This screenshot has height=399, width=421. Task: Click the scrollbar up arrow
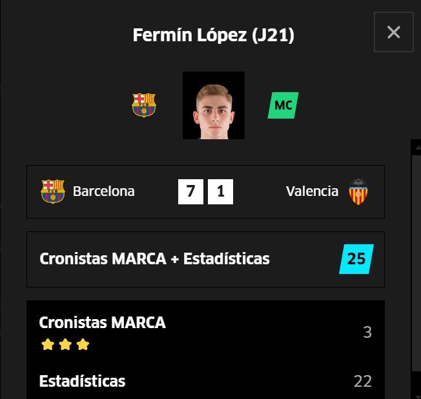(417, 147)
